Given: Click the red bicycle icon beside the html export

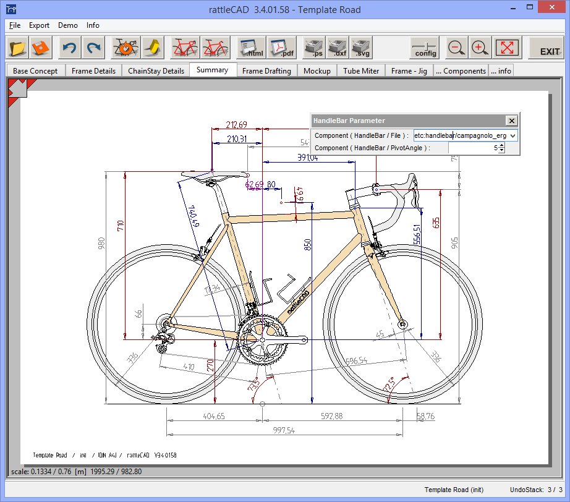Looking at the screenshot, I should [215, 48].
